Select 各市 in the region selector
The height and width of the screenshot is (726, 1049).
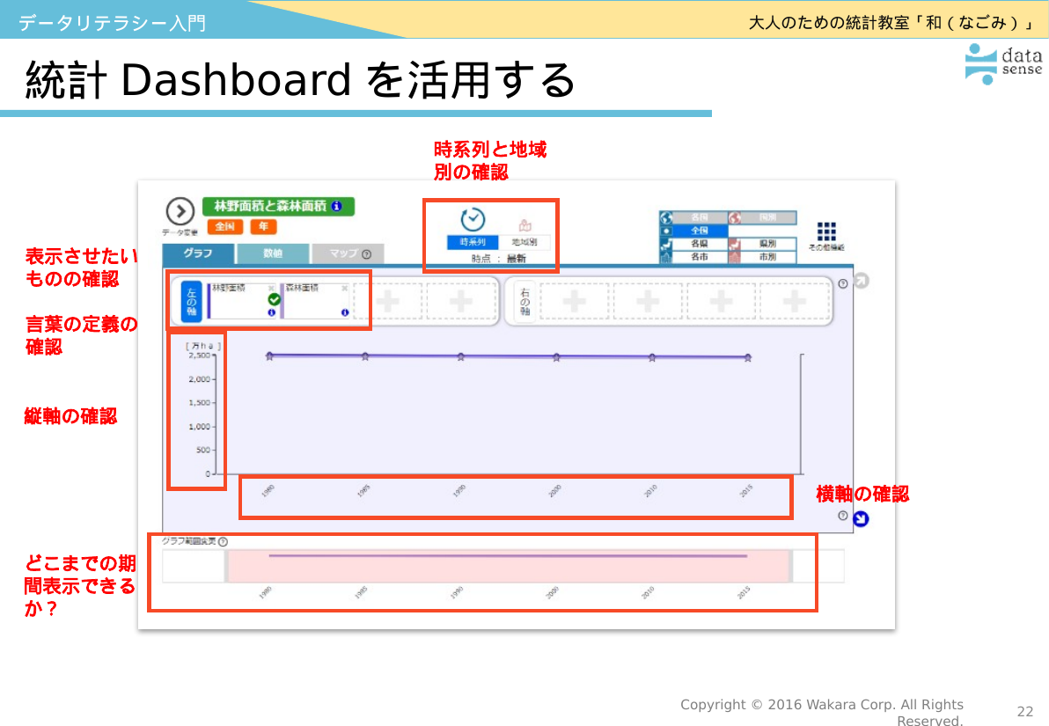pyautogui.click(x=699, y=257)
